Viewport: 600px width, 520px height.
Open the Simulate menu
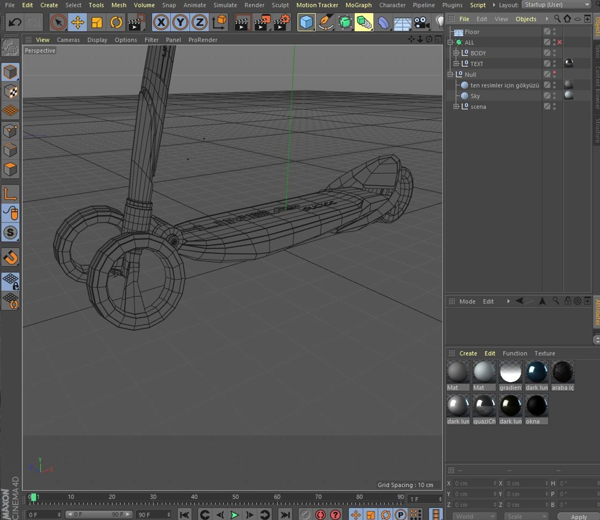pos(225,5)
